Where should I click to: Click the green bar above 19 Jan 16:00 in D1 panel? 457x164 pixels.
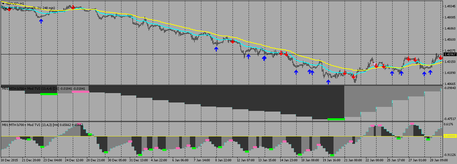336,119
